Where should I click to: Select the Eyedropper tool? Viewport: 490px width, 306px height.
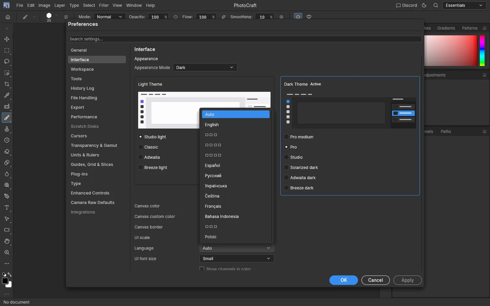pyautogui.click(x=7, y=95)
